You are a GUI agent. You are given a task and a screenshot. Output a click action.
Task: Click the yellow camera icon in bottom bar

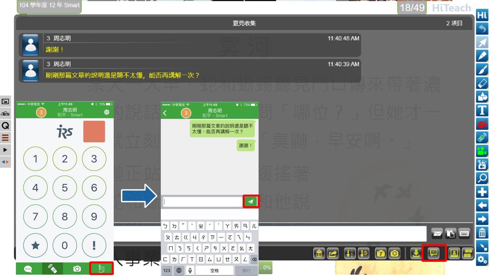coord(395,253)
